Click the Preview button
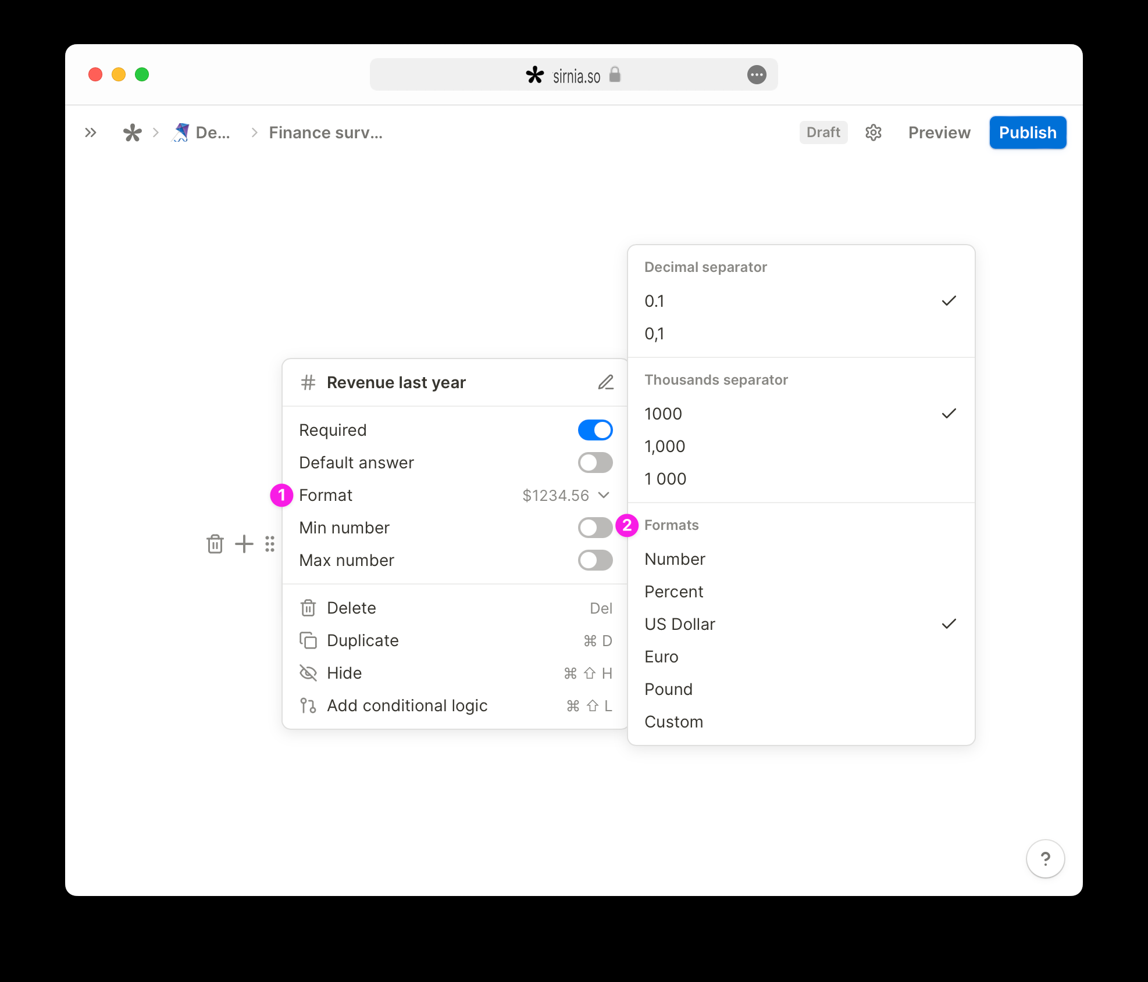1148x982 pixels. (939, 132)
